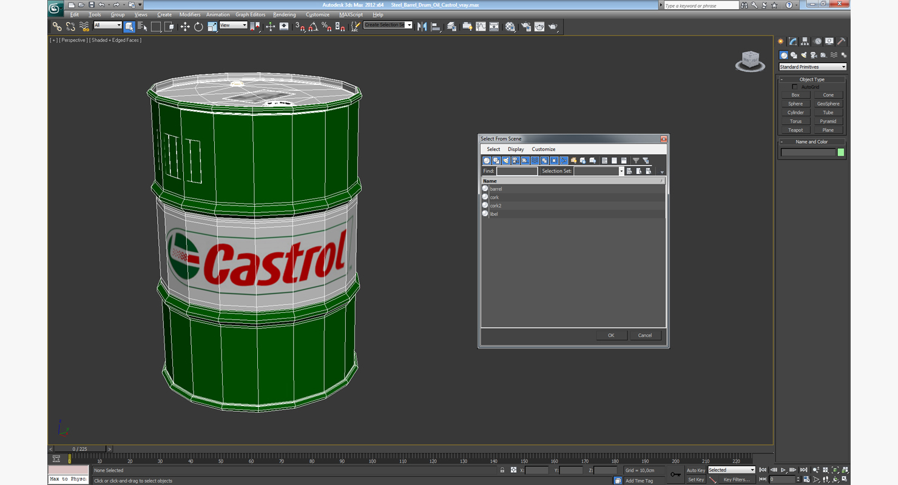Screen dimensions: 898x485
Task: Enable the Percent Snap toggle
Action: point(326,26)
